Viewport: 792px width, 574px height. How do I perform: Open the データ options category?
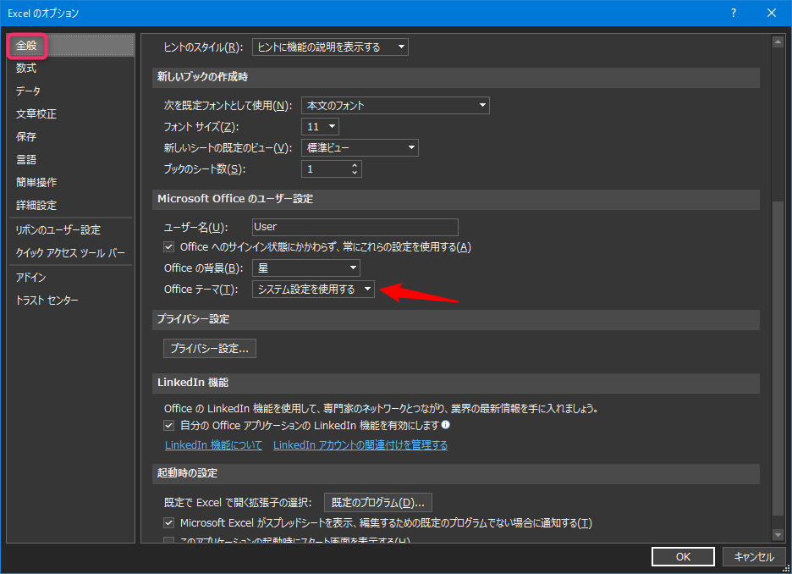click(x=71, y=91)
